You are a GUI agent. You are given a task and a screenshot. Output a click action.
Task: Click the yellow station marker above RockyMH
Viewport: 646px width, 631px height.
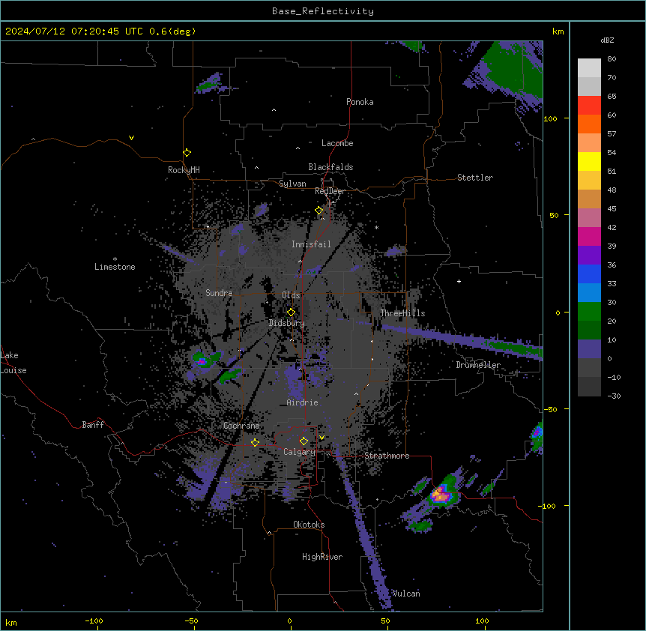tap(187, 153)
